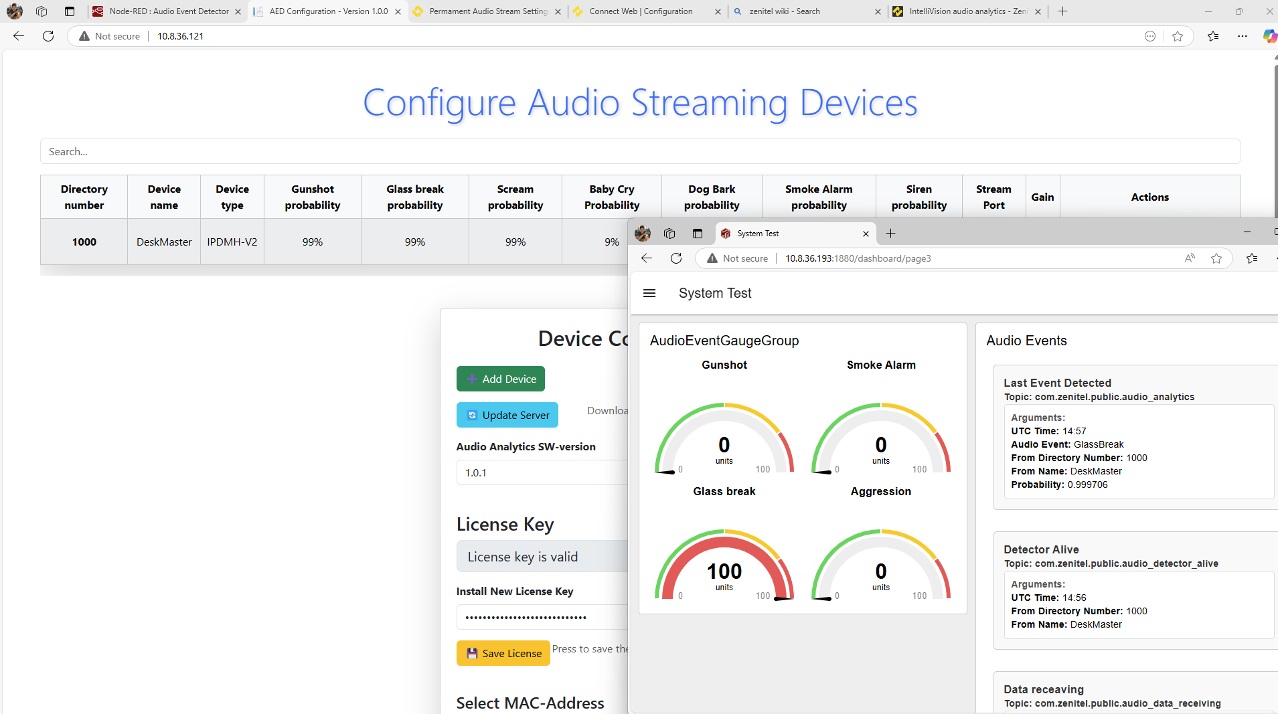Image resolution: width=1278 pixels, height=714 pixels.
Task: Close the System Test tab
Action: (866, 234)
